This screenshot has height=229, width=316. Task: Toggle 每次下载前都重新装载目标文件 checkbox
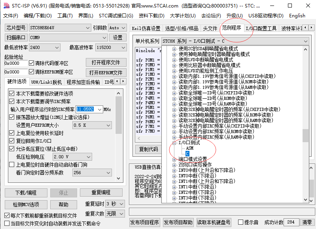pos(7,216)
